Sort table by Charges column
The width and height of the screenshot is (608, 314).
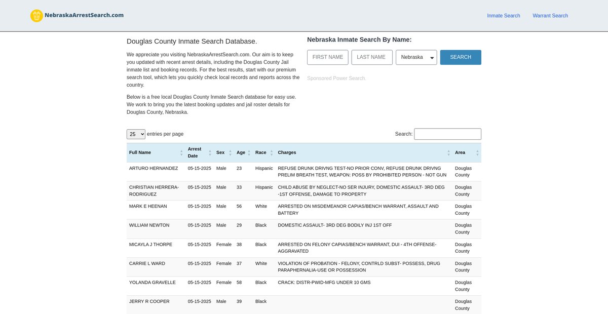(x=364, y=152)
